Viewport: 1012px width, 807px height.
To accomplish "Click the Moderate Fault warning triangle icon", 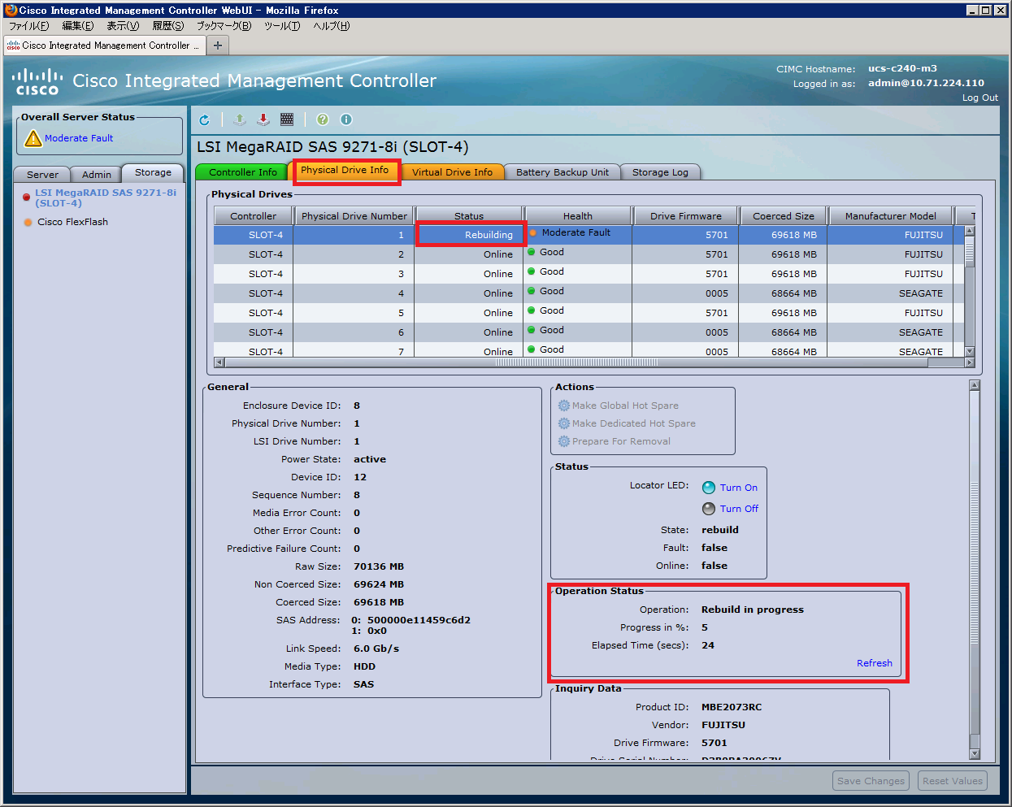I will pyautogui.click(x=33, y=138).
